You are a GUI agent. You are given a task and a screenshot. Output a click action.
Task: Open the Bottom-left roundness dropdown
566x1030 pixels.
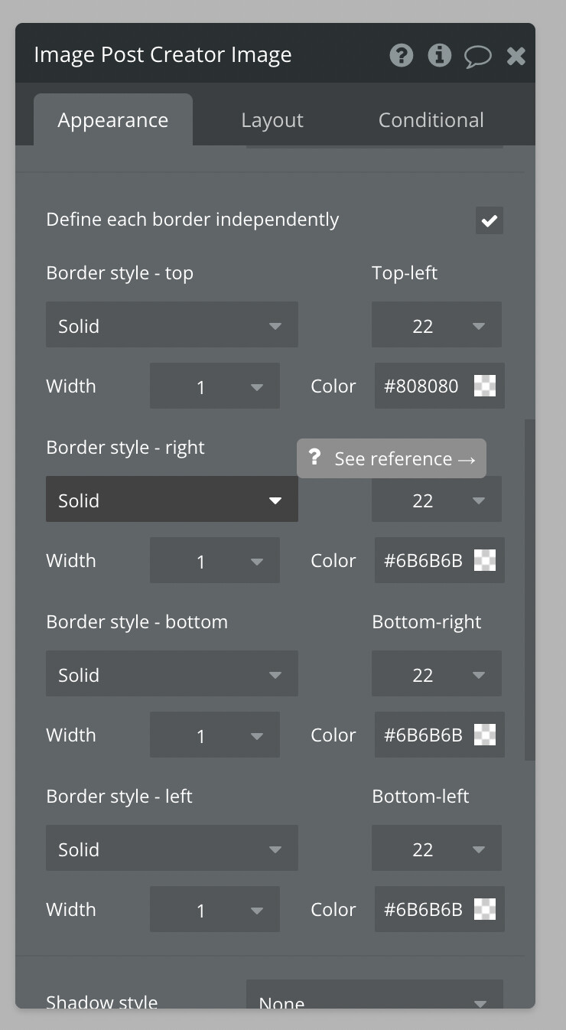pyautogui.click(x=436, y=849)
